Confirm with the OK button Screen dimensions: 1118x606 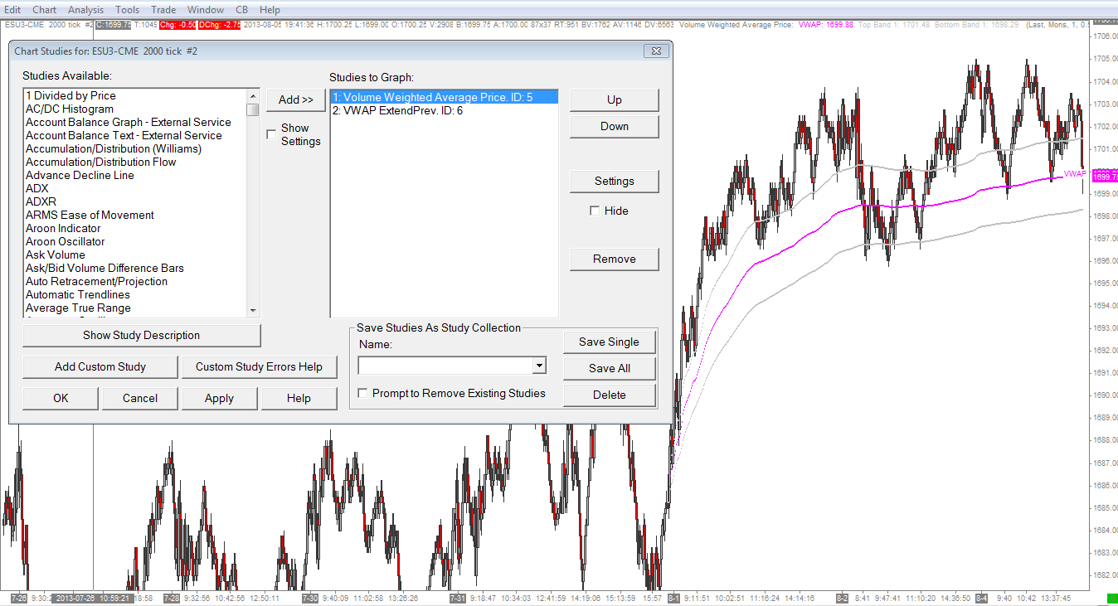61,398
